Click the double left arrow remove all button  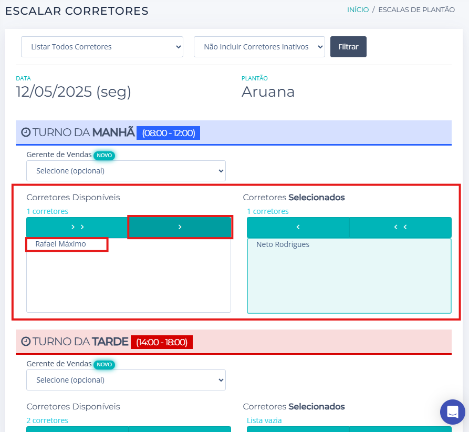pos(400,227)
